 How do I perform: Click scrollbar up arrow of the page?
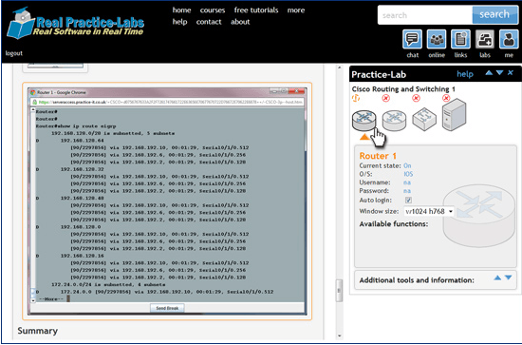pyautogui.click(x=339, y=67)
